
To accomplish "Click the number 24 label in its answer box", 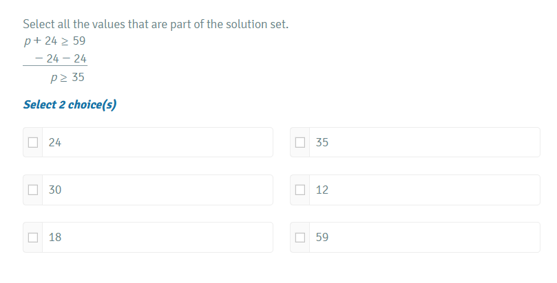I will pos(55,143).
